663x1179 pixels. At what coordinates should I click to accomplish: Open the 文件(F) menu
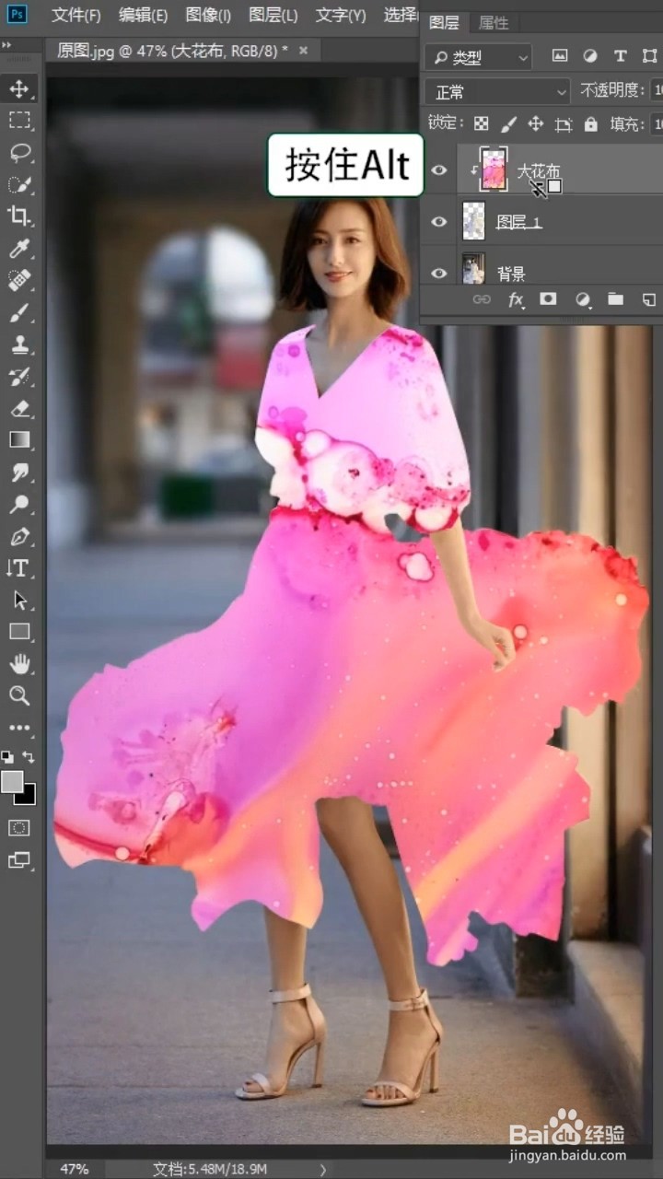click(76, 16)
